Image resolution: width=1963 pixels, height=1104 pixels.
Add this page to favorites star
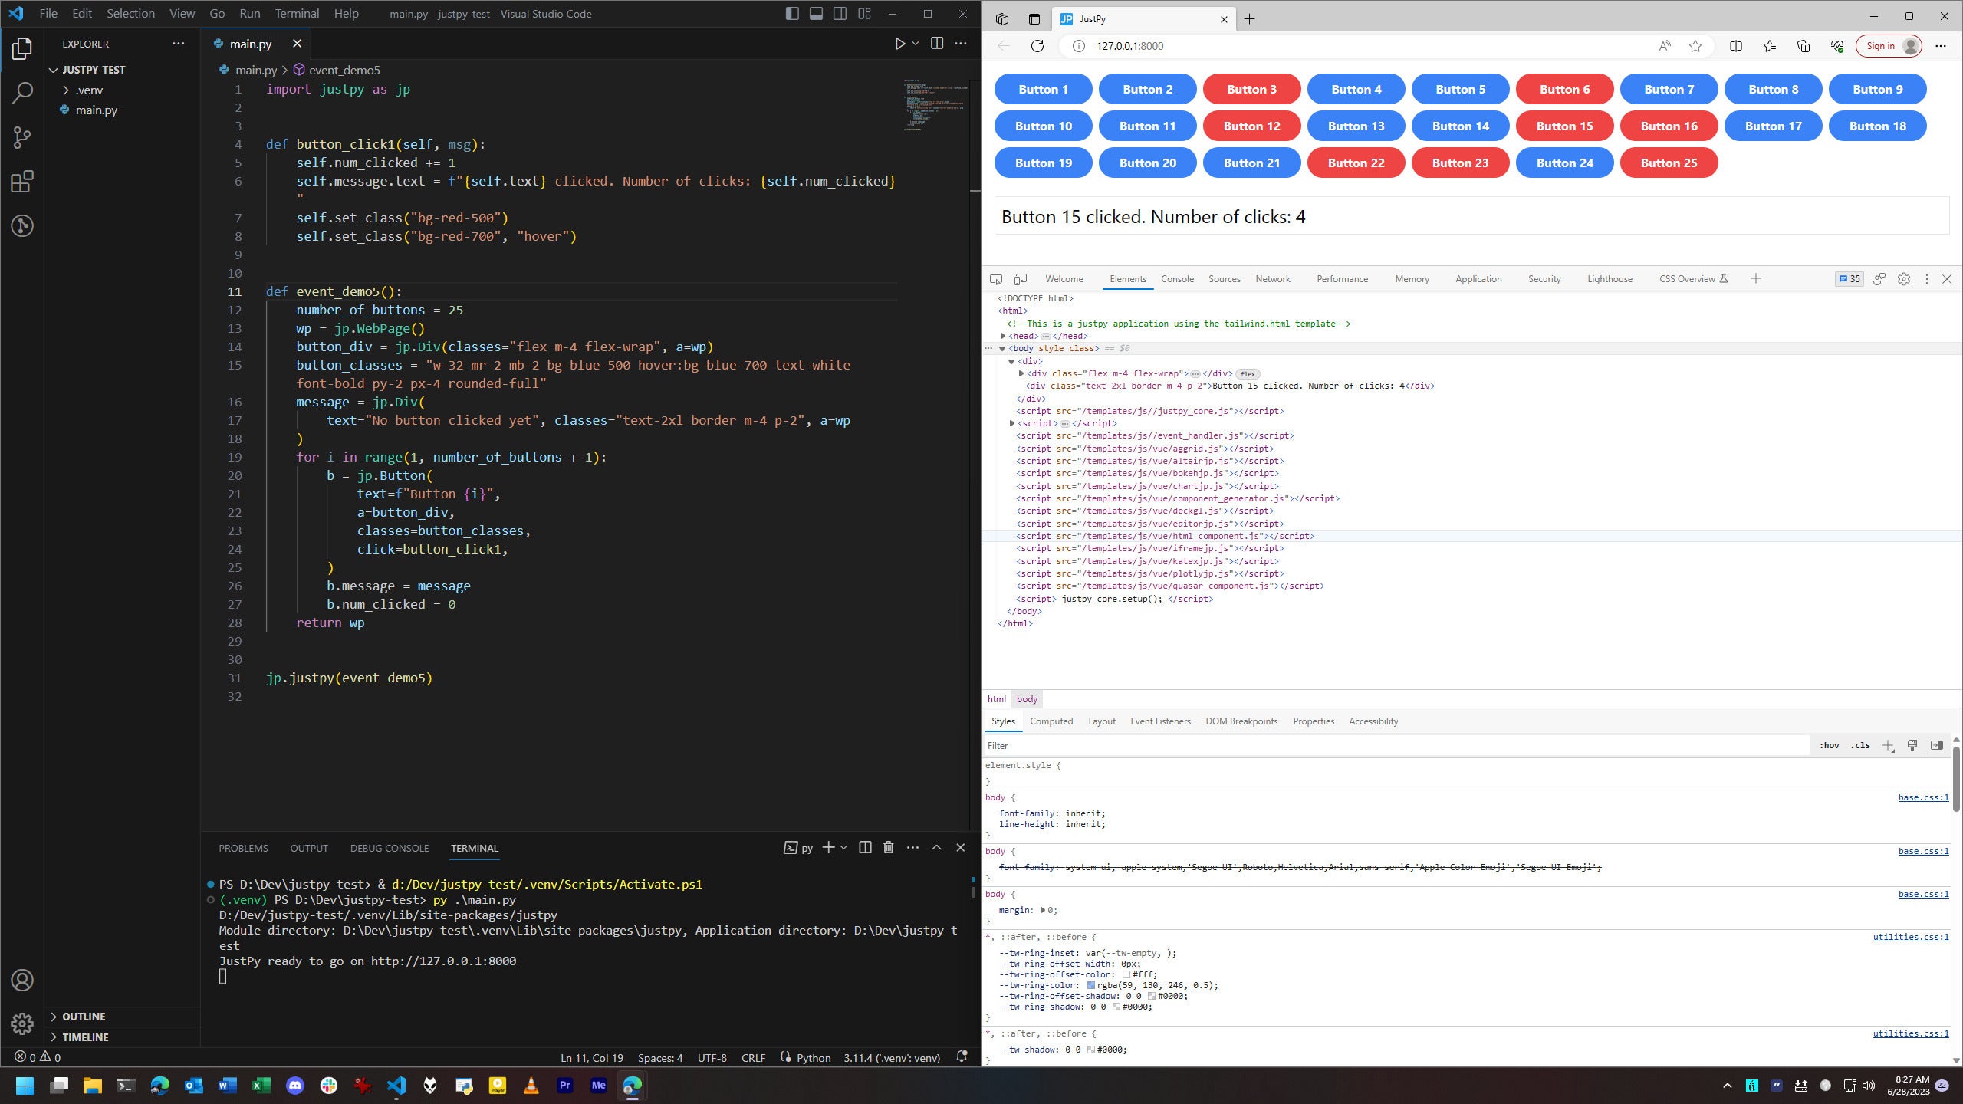click(1695, 46)
